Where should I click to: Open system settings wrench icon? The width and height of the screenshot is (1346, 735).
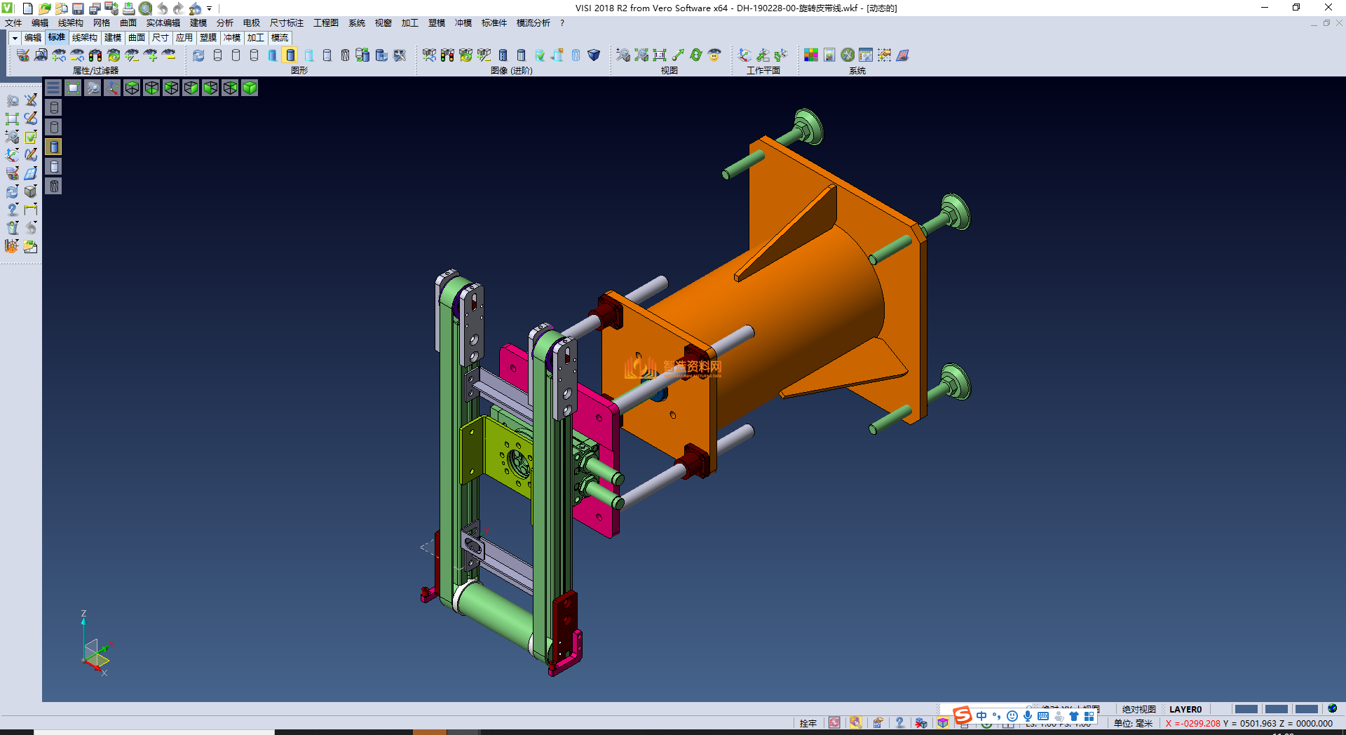pyautogui.click(x=848, y=55)
